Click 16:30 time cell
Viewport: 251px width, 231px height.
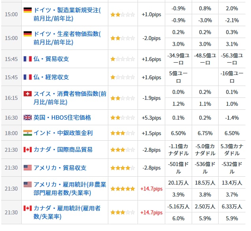click(11, 118)
